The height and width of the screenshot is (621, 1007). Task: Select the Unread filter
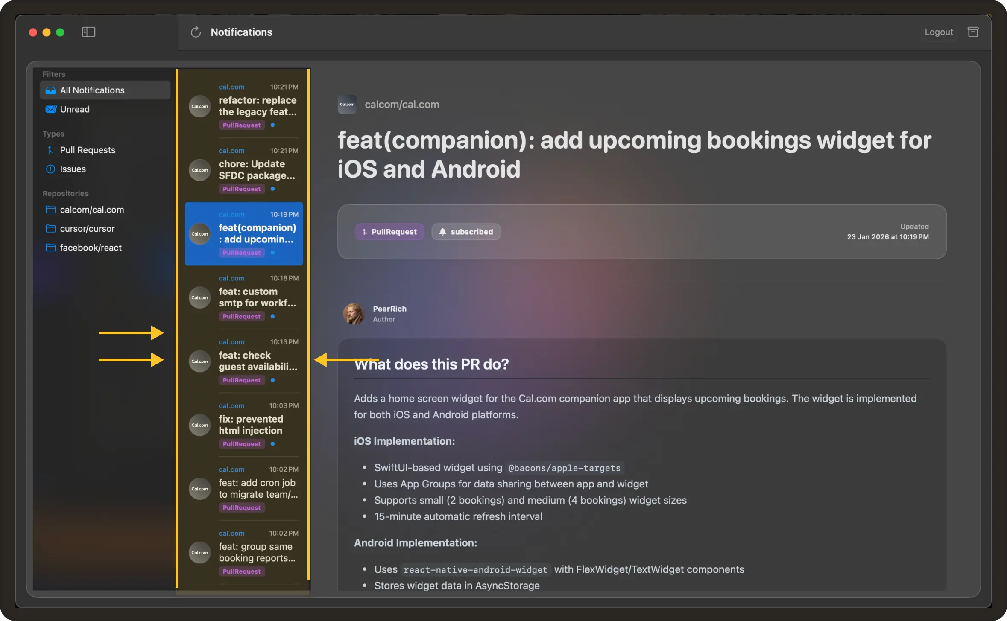point(74,109)
